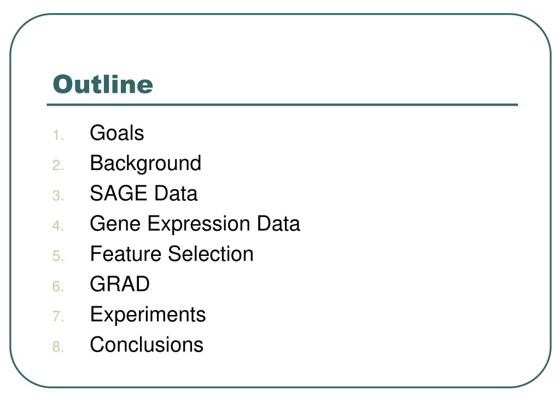Click list number 3 before SAGE Data
Viewport: 560px width, 420px height.
pos(58,196)
